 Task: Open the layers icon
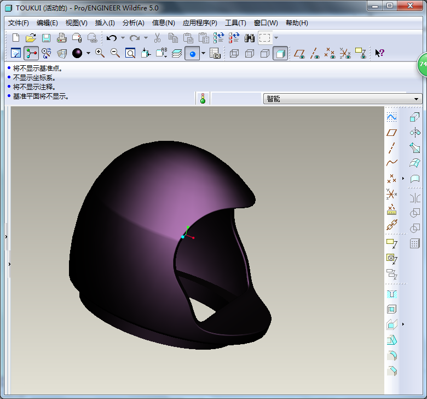point(177,53)
